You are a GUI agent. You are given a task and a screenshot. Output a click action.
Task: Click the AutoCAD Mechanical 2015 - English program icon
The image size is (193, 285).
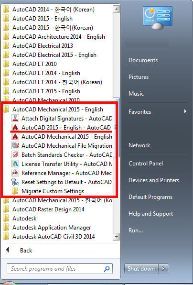(x=15, y=136)
